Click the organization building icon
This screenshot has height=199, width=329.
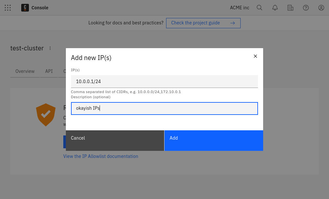290,8
